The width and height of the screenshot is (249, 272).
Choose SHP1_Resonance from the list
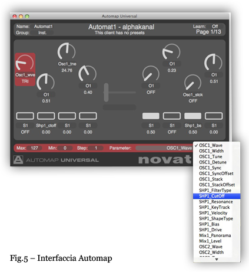(x=217, y=202)
